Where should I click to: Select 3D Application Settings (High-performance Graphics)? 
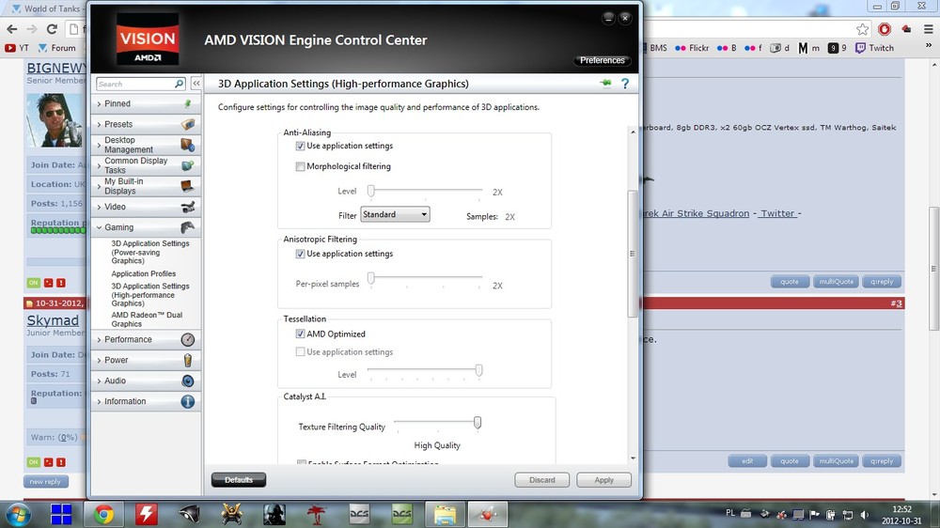tap(149, 295)
